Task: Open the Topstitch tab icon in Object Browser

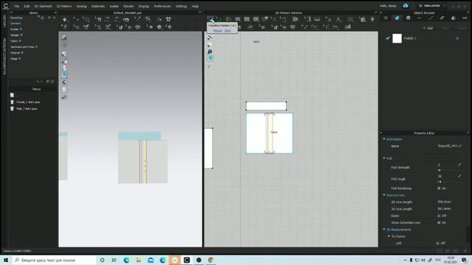Action: pos(431,18)
